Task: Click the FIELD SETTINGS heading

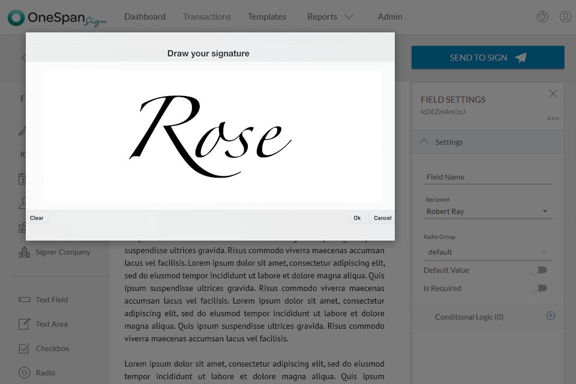Action: pos(453,100)
